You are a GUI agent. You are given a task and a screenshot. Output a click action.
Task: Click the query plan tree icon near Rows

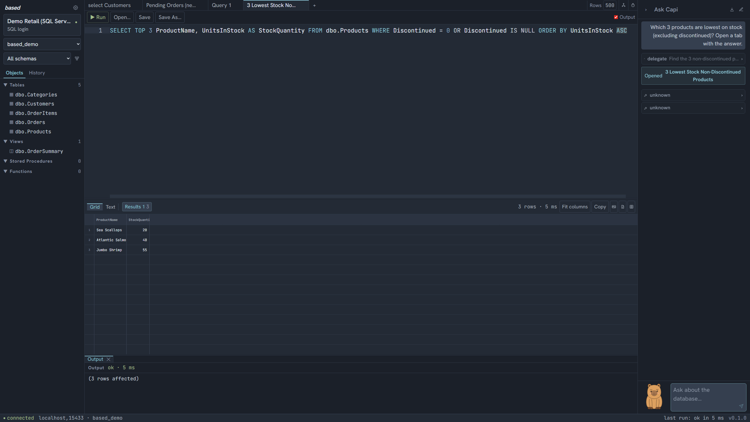(x=623, y=5)
